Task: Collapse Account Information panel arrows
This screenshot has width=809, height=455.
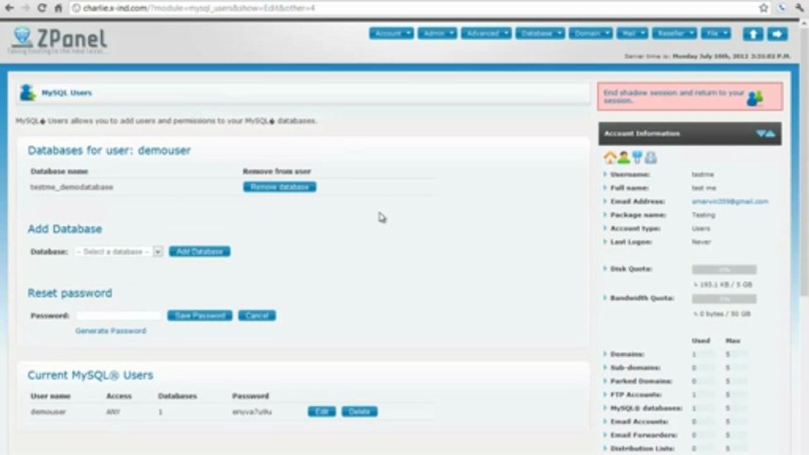Action: click(765, 133)
